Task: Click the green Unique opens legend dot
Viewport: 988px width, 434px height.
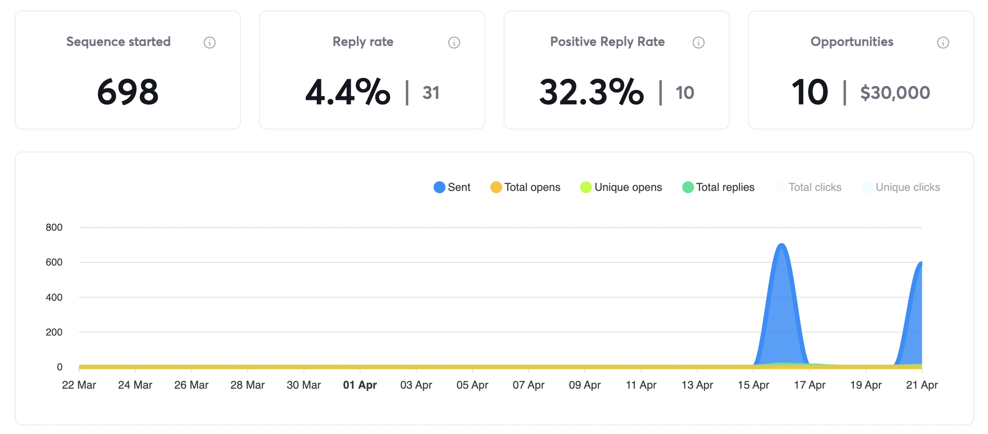Action: [585, 187]
